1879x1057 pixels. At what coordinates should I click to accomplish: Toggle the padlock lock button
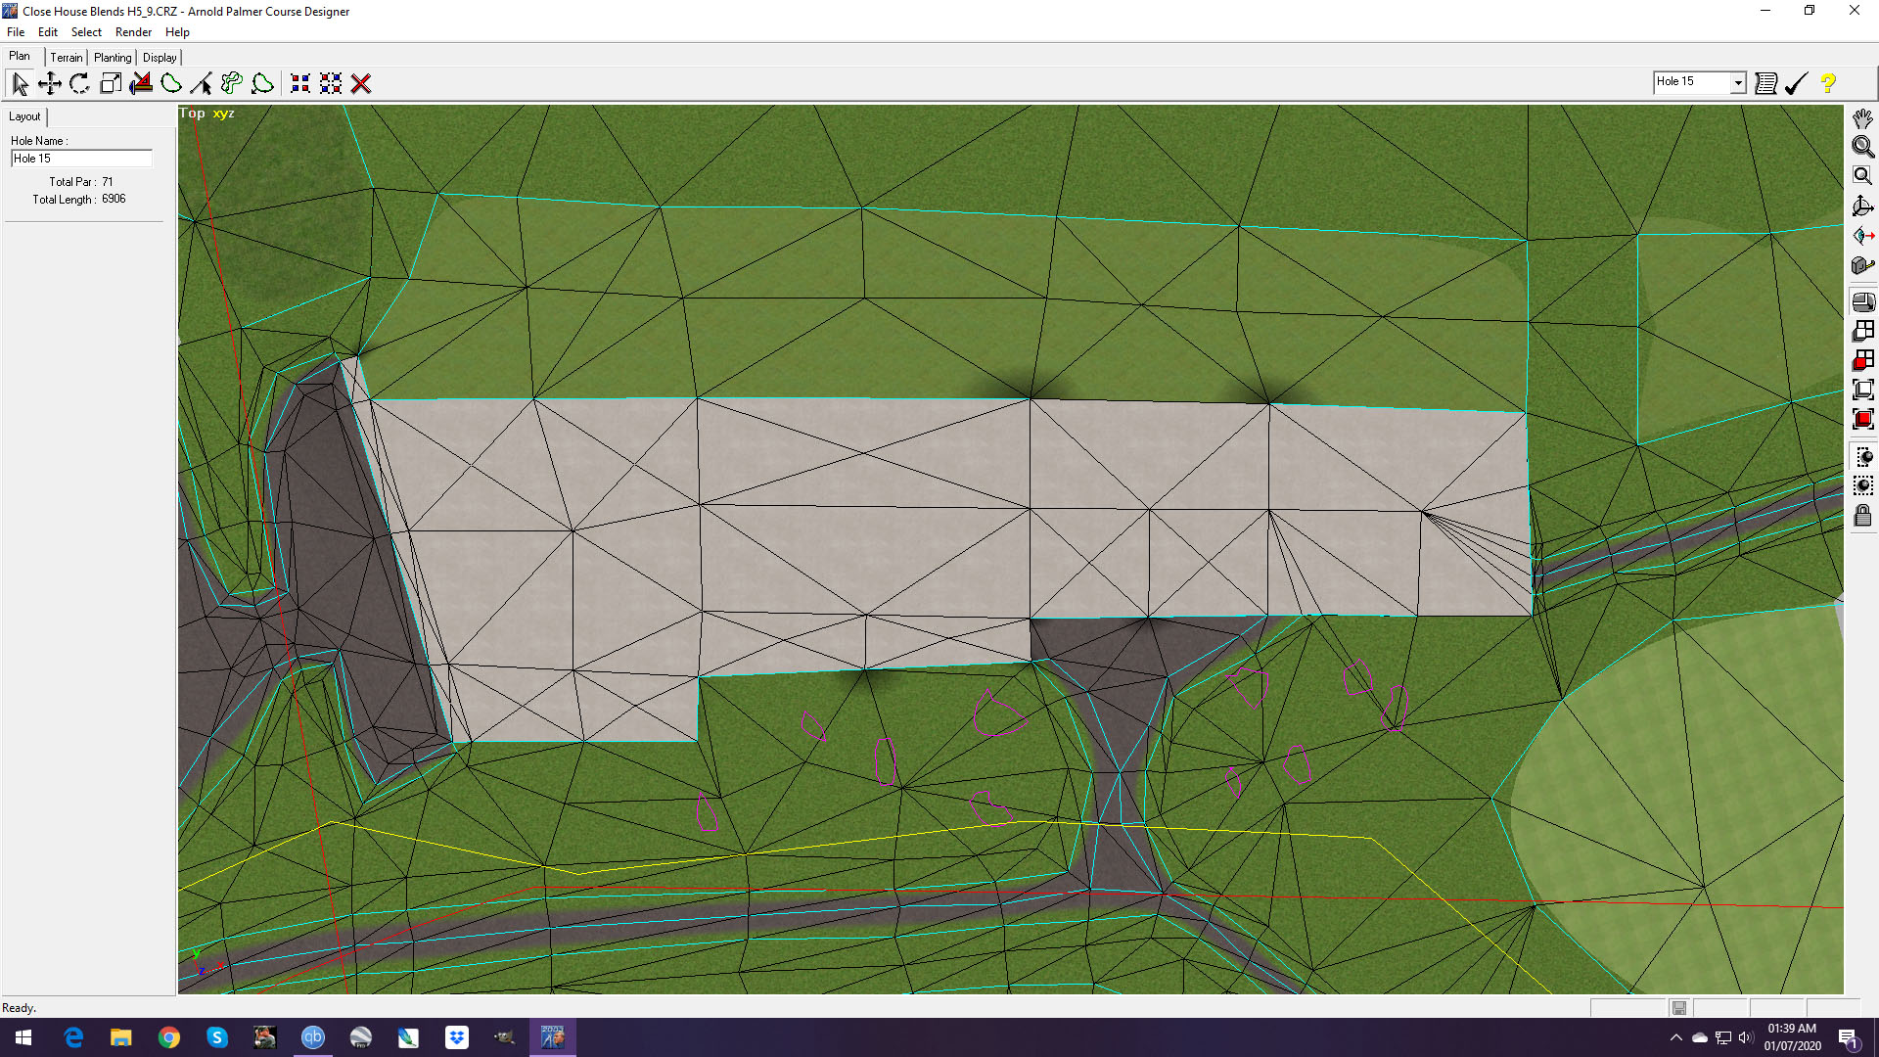pyautogui.click(x=1862, y=516)
